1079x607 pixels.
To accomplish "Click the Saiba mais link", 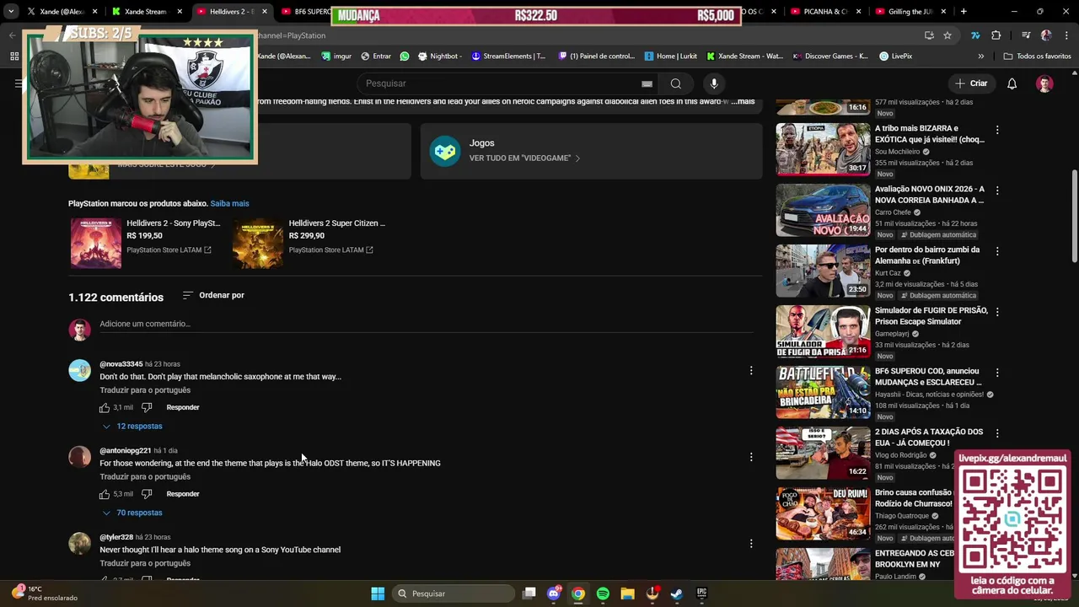I will [229, 203].
